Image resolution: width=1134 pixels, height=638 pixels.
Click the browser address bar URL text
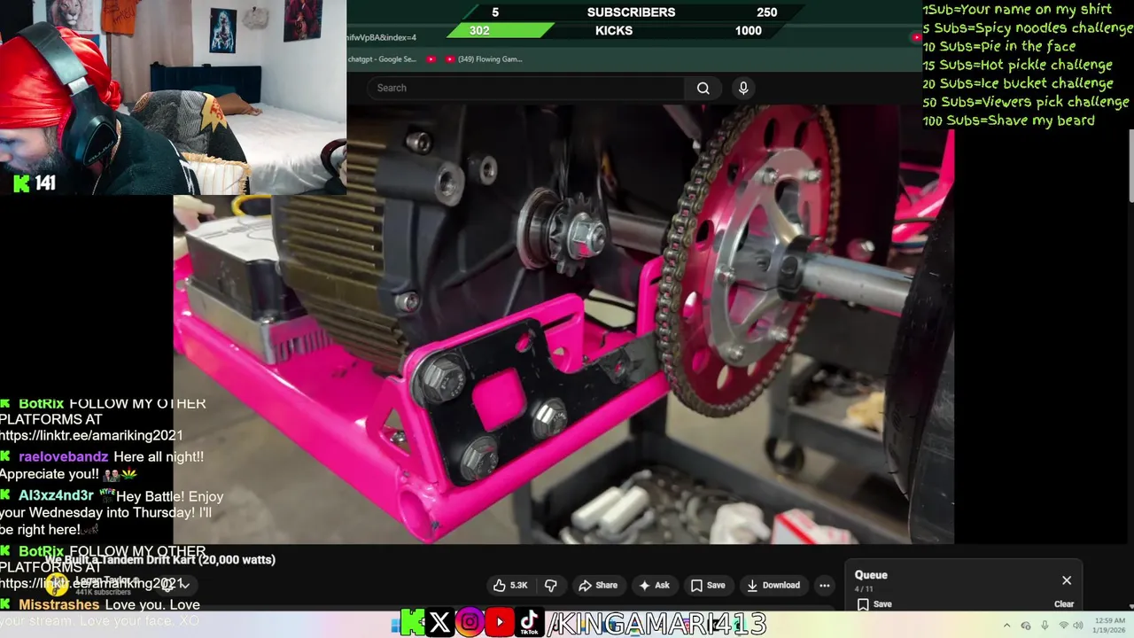pos(382,37)
